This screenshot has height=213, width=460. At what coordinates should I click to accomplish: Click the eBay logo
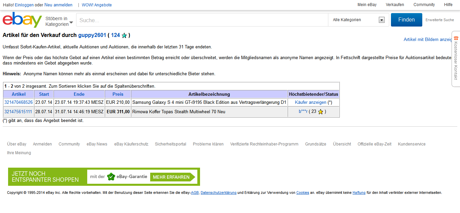tap(22, 20)
